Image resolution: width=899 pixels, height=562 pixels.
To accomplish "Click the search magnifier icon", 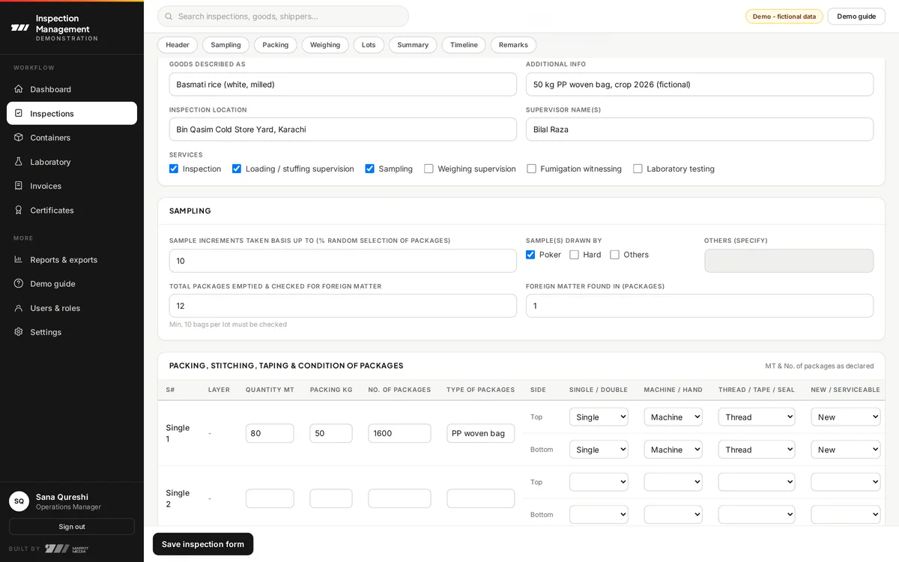I will tap(169, 16).
